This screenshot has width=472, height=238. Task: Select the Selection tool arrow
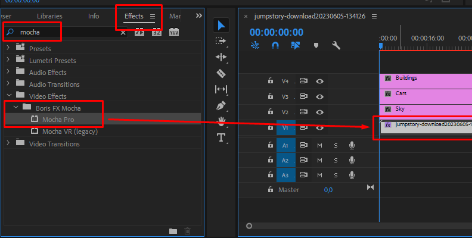(221, 25)
